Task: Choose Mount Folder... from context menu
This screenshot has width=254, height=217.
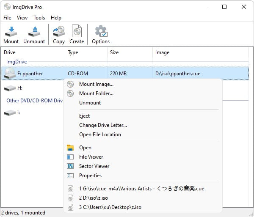Action: 143,93
